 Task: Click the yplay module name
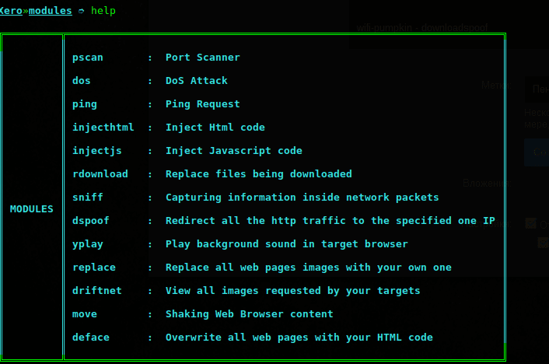(88, 244)
